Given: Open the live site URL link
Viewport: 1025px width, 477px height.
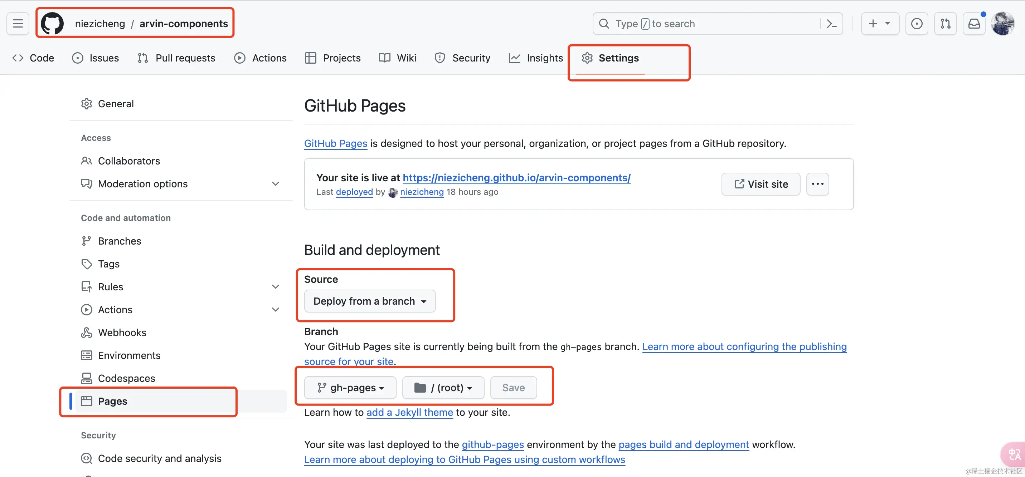Looking at the screenshot, I should click(516, 178).
